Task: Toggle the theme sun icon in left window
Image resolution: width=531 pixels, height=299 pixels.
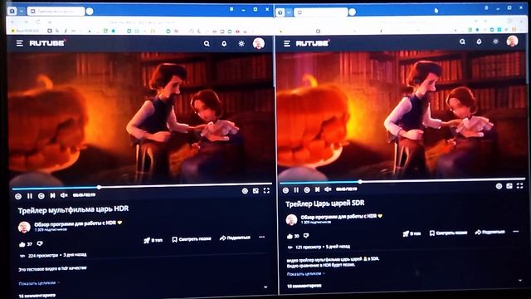Action: [x=241, y=44]
